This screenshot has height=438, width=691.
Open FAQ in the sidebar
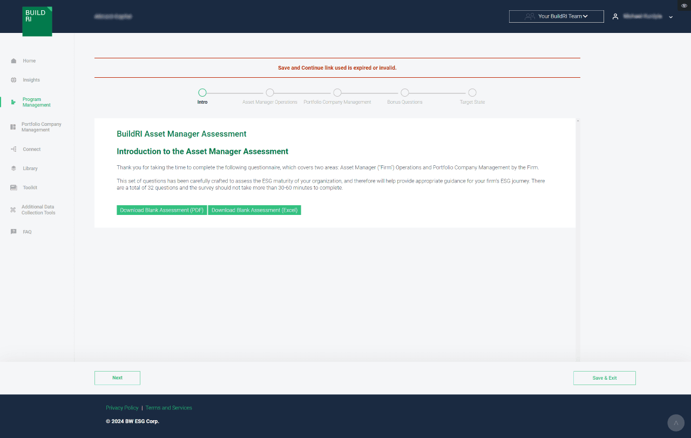click(x=27, y=232)
